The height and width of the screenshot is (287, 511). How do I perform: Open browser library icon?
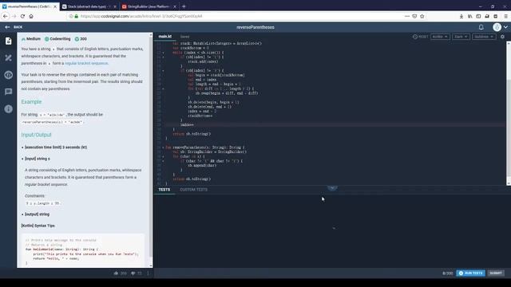470,16
